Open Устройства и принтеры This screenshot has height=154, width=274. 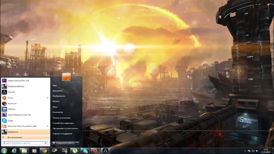click(x=63, y=123)
